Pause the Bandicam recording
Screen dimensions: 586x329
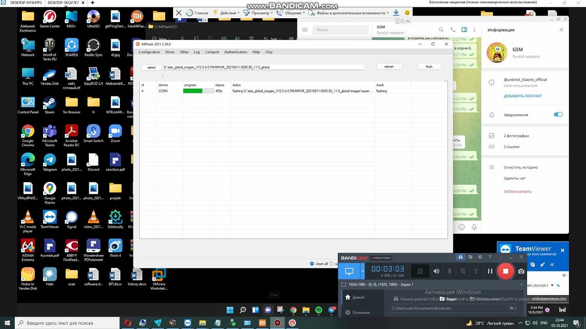click(x=490, y=271)
